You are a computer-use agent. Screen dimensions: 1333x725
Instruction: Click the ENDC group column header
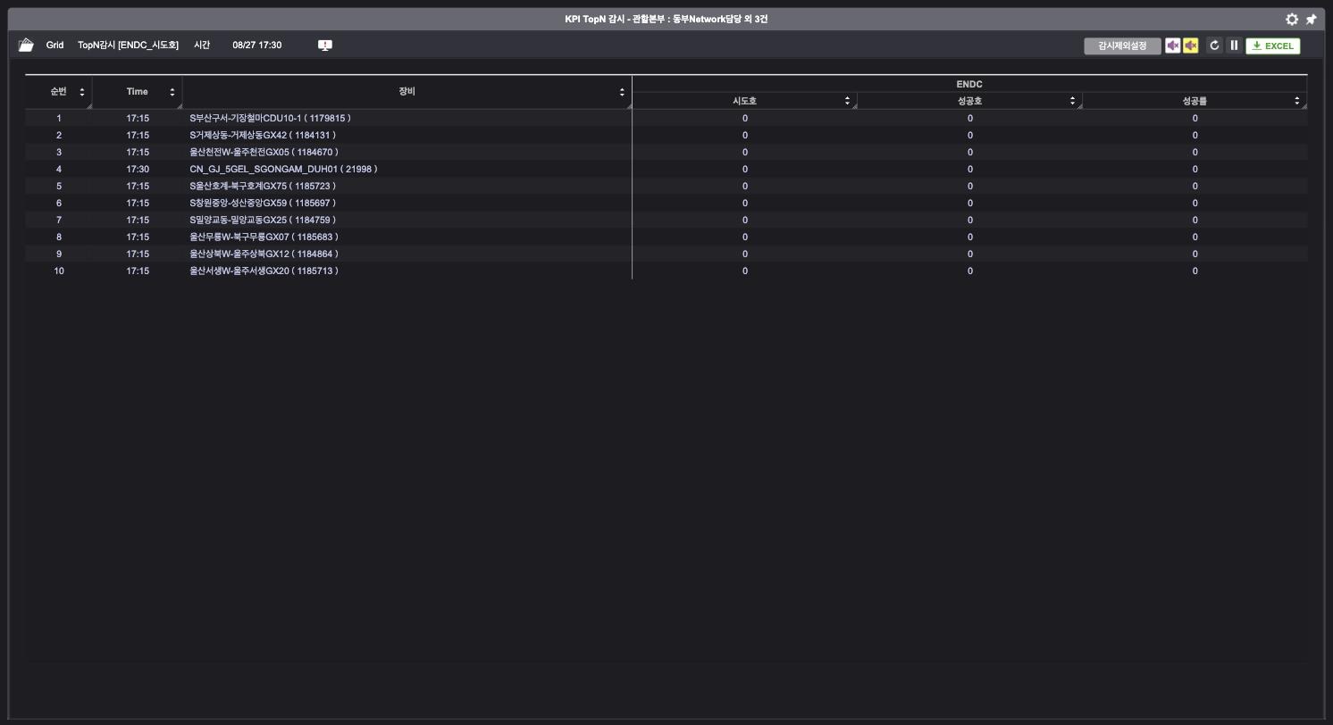point(969,84)
